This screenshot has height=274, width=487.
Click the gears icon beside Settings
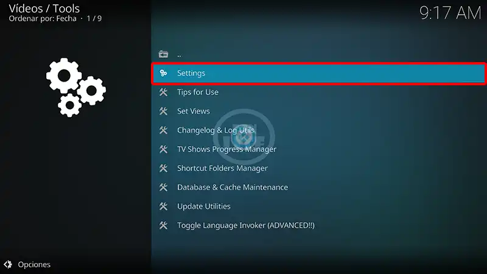tap(163, 73)
